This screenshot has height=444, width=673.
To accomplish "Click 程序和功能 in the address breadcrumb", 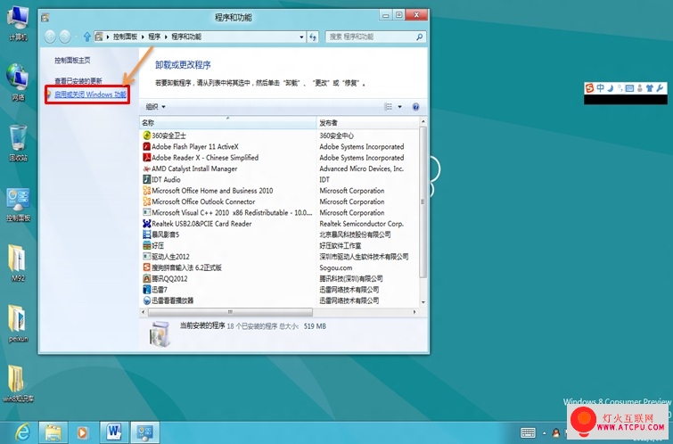I will click(x=186, y=37).
